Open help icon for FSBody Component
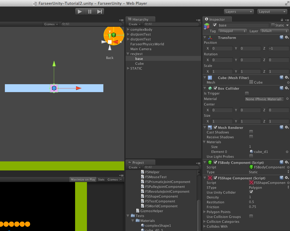The width and height of the screenshot is (290, 231). point(281,162)
